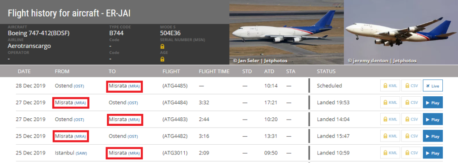Download locked KML for flight ATG4485

click(390, 86)
